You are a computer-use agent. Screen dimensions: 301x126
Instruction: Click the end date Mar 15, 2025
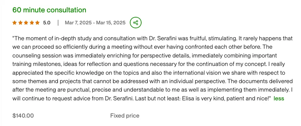click(x=111, y=23)
